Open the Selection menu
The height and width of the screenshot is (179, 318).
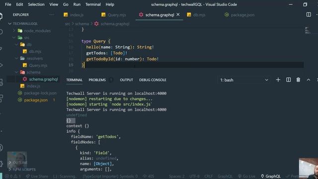coord(36,4)
